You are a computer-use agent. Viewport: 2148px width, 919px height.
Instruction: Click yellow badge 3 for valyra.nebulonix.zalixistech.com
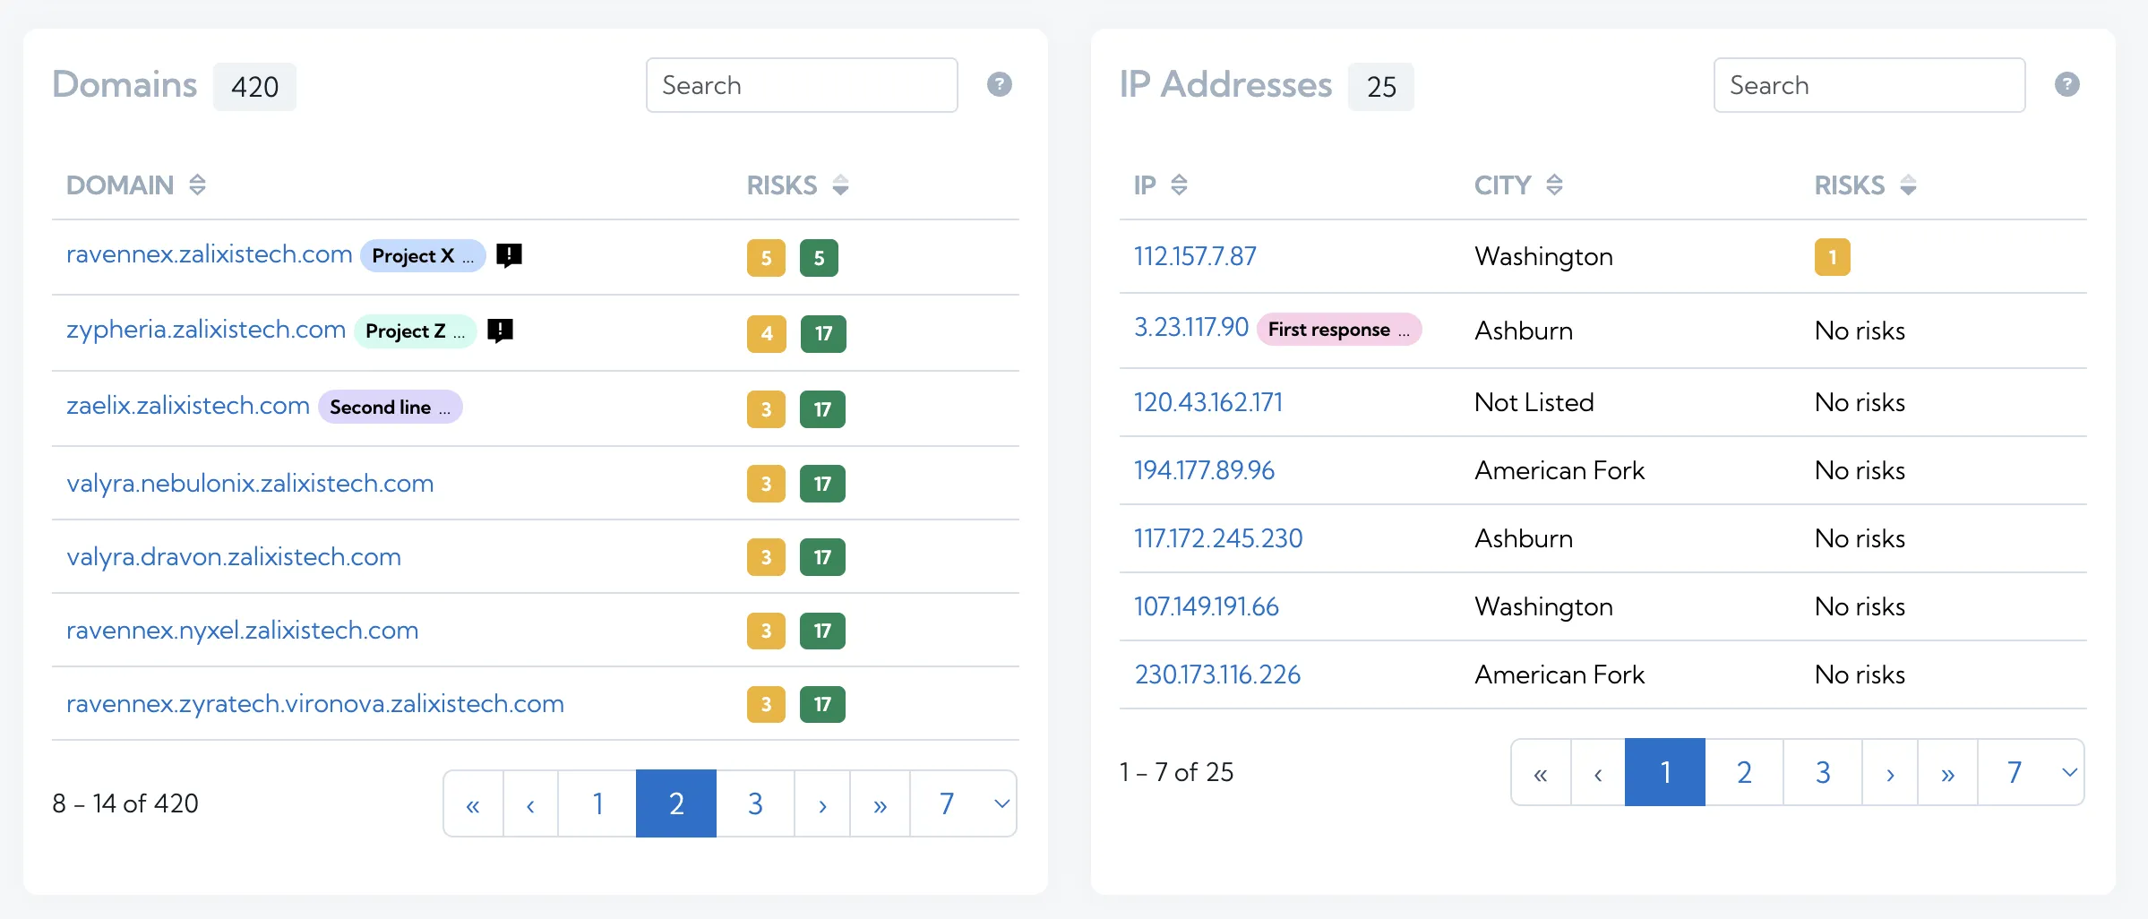tap(766, 484)
